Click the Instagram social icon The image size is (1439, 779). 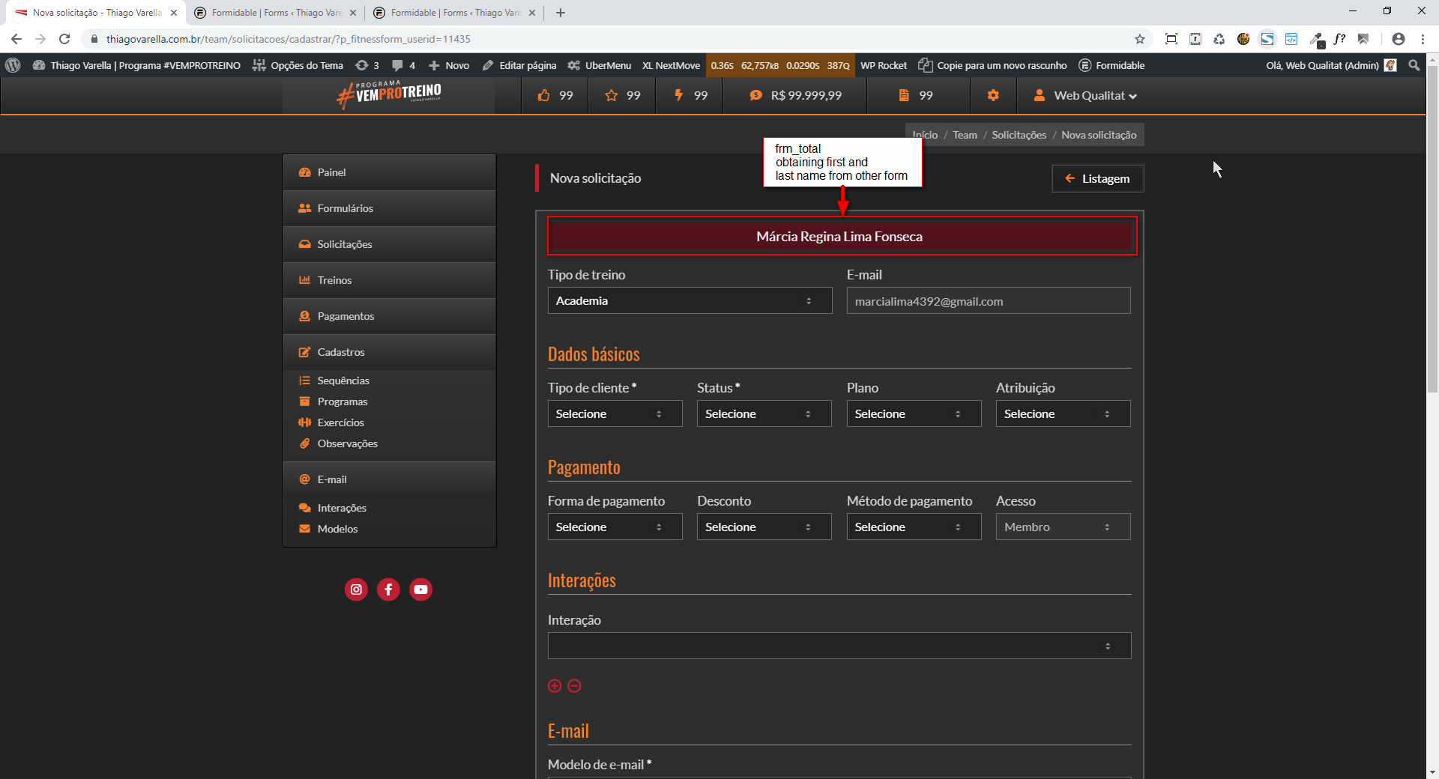click(x=356, y=589)
